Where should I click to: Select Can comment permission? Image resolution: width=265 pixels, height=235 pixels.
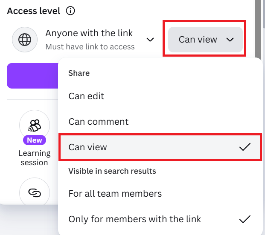pos(99,122)
